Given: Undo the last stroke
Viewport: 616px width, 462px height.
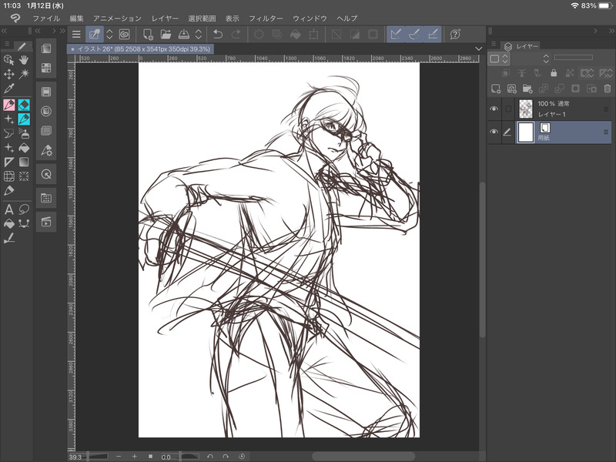Looking at the screenshot, I should [x=218, y=34].
